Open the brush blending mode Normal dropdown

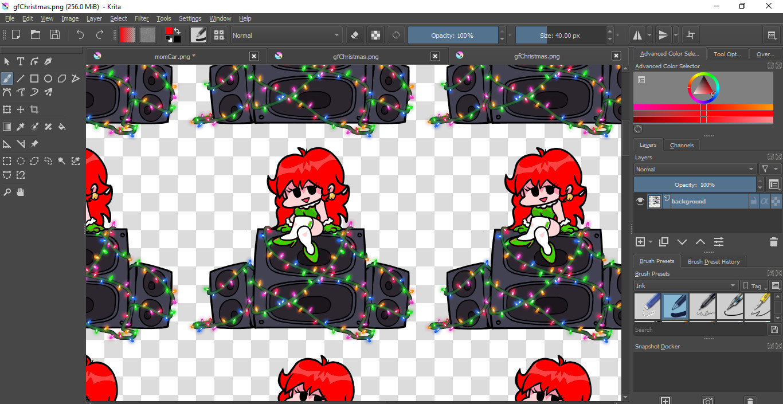(x=286, y=36)
